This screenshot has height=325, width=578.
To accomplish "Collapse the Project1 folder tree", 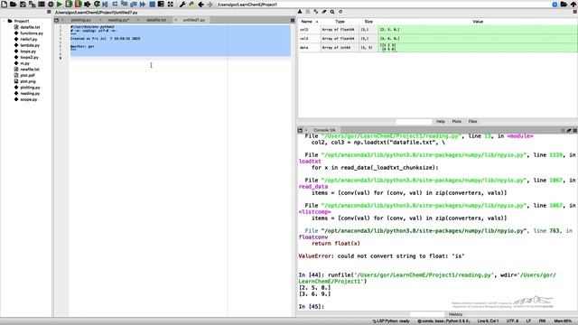I will (5, 21).
